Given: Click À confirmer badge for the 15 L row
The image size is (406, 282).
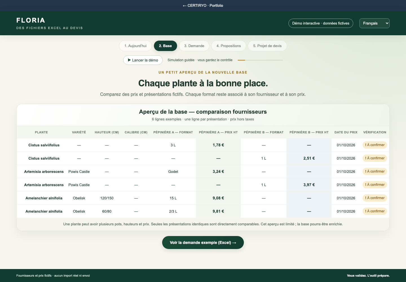Looking at the screenshot, I should pyautogui.click(x=375, y=198).
